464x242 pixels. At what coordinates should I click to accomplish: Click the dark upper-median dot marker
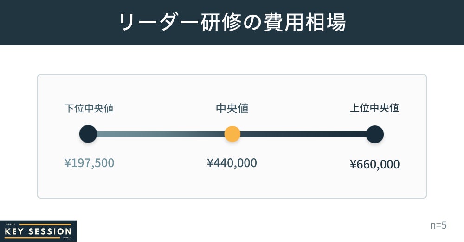pos(374,134)
